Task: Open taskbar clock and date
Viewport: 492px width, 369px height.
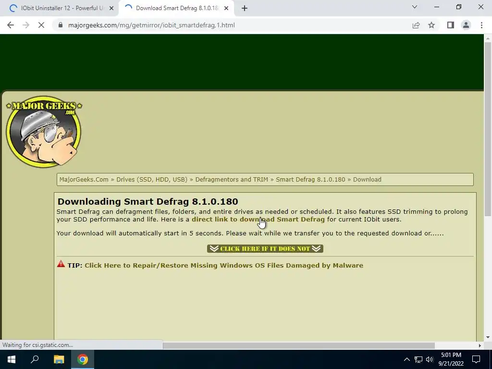Action: click(451, 359)
